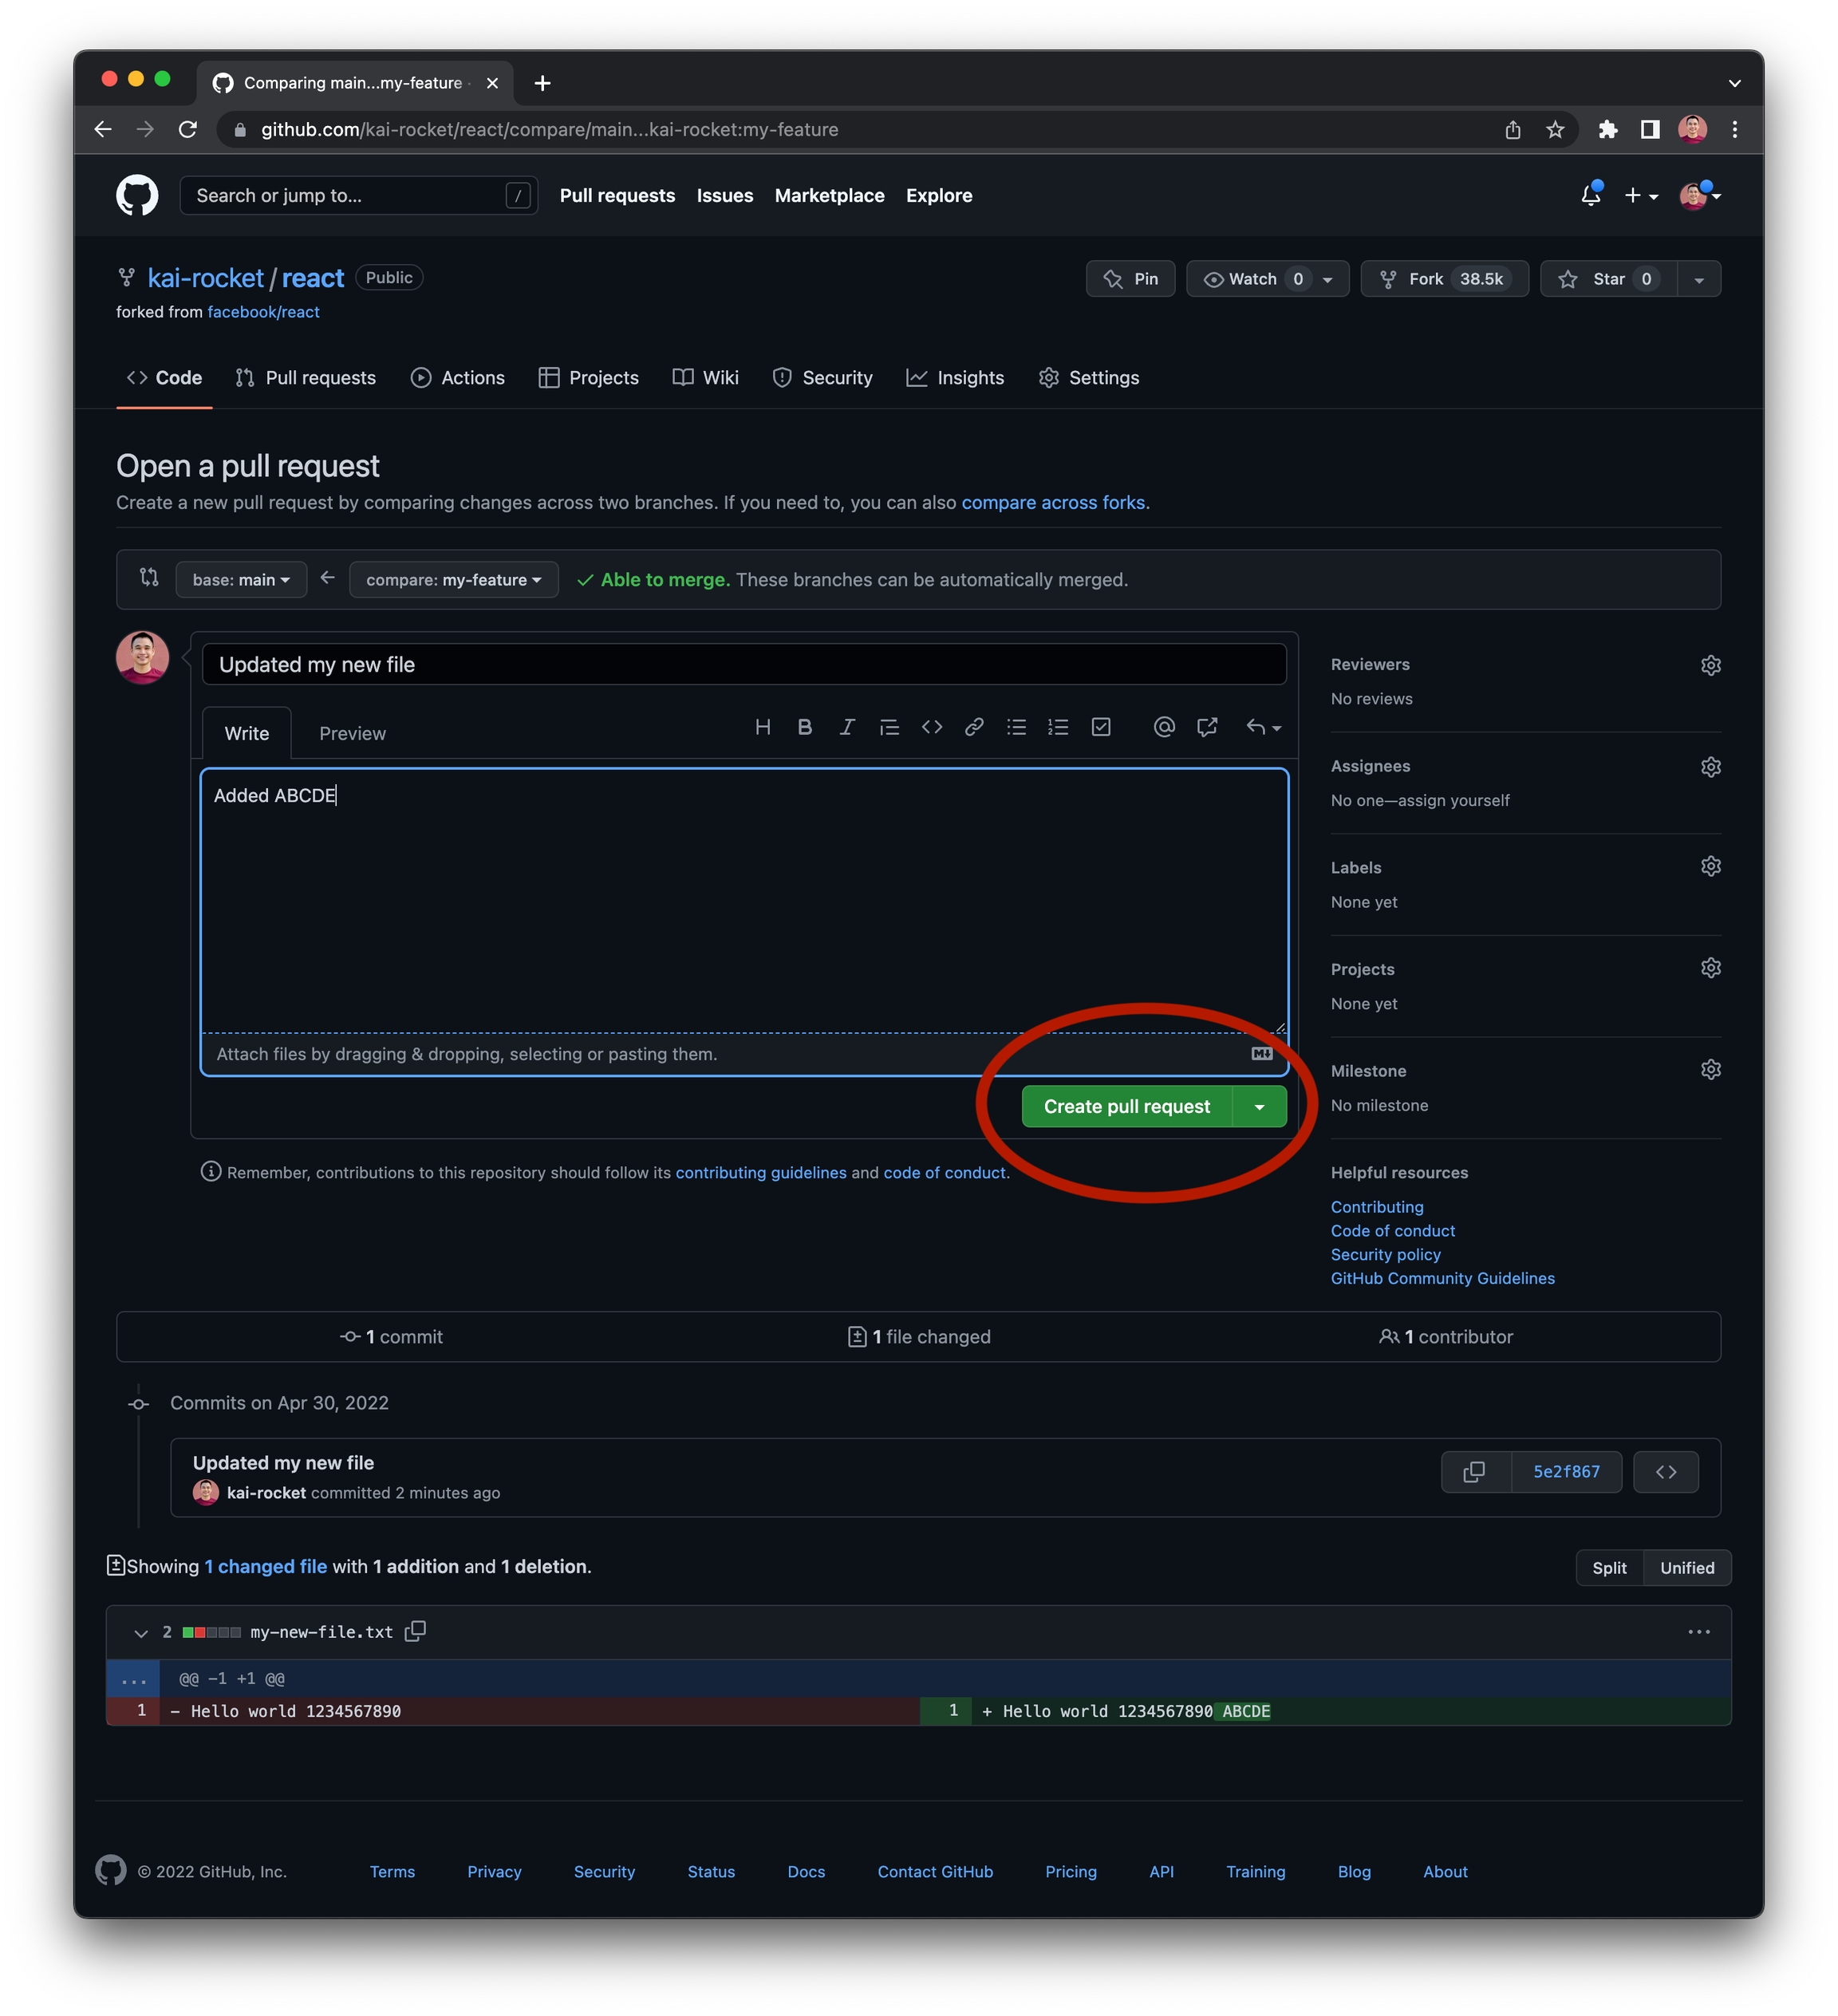Open the base: main branch dropdown
Image resolution: width=1838 pixels, height=2016 pixels.
[241, 580]
